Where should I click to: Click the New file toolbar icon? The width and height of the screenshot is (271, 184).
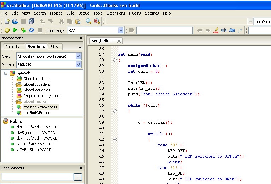click(7, 22)
